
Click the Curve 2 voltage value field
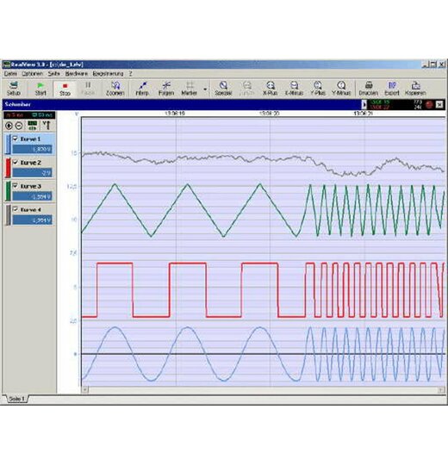33,172
